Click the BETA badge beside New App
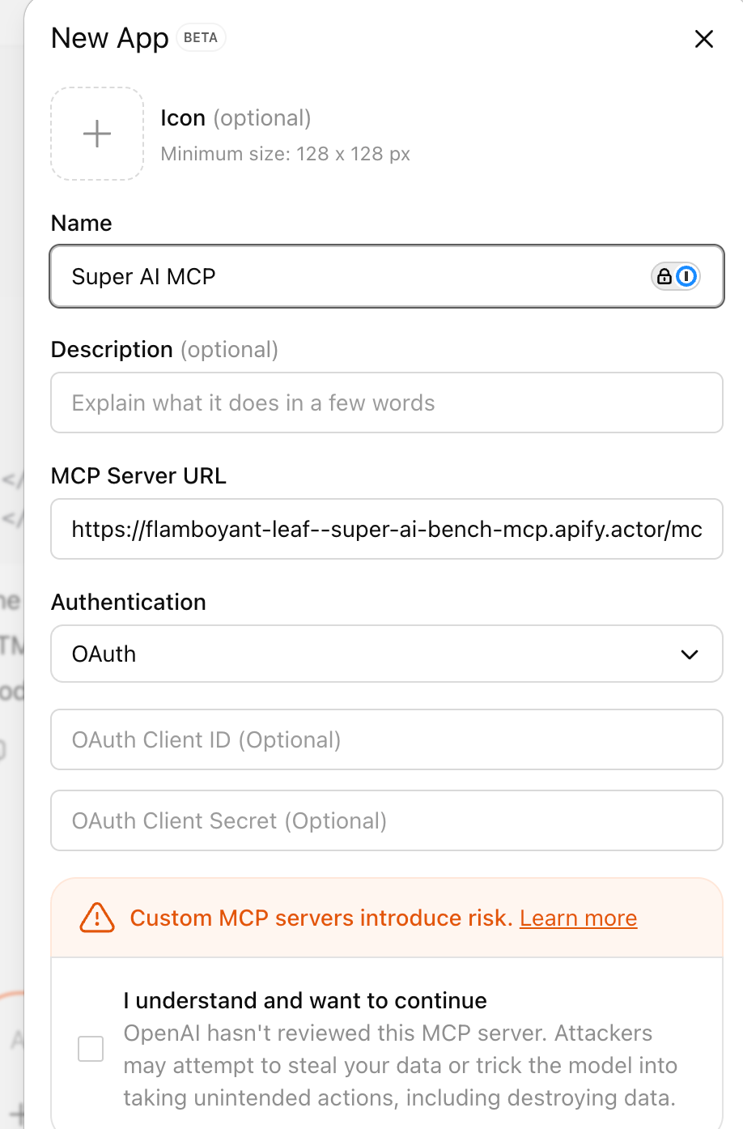 [201, 38]
